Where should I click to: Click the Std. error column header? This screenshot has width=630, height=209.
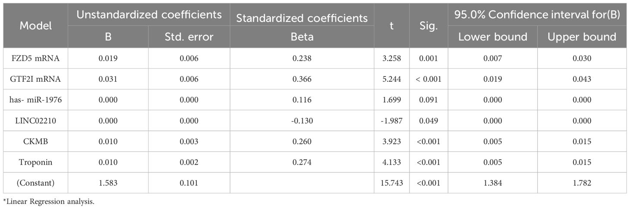(x=189, y=37)
